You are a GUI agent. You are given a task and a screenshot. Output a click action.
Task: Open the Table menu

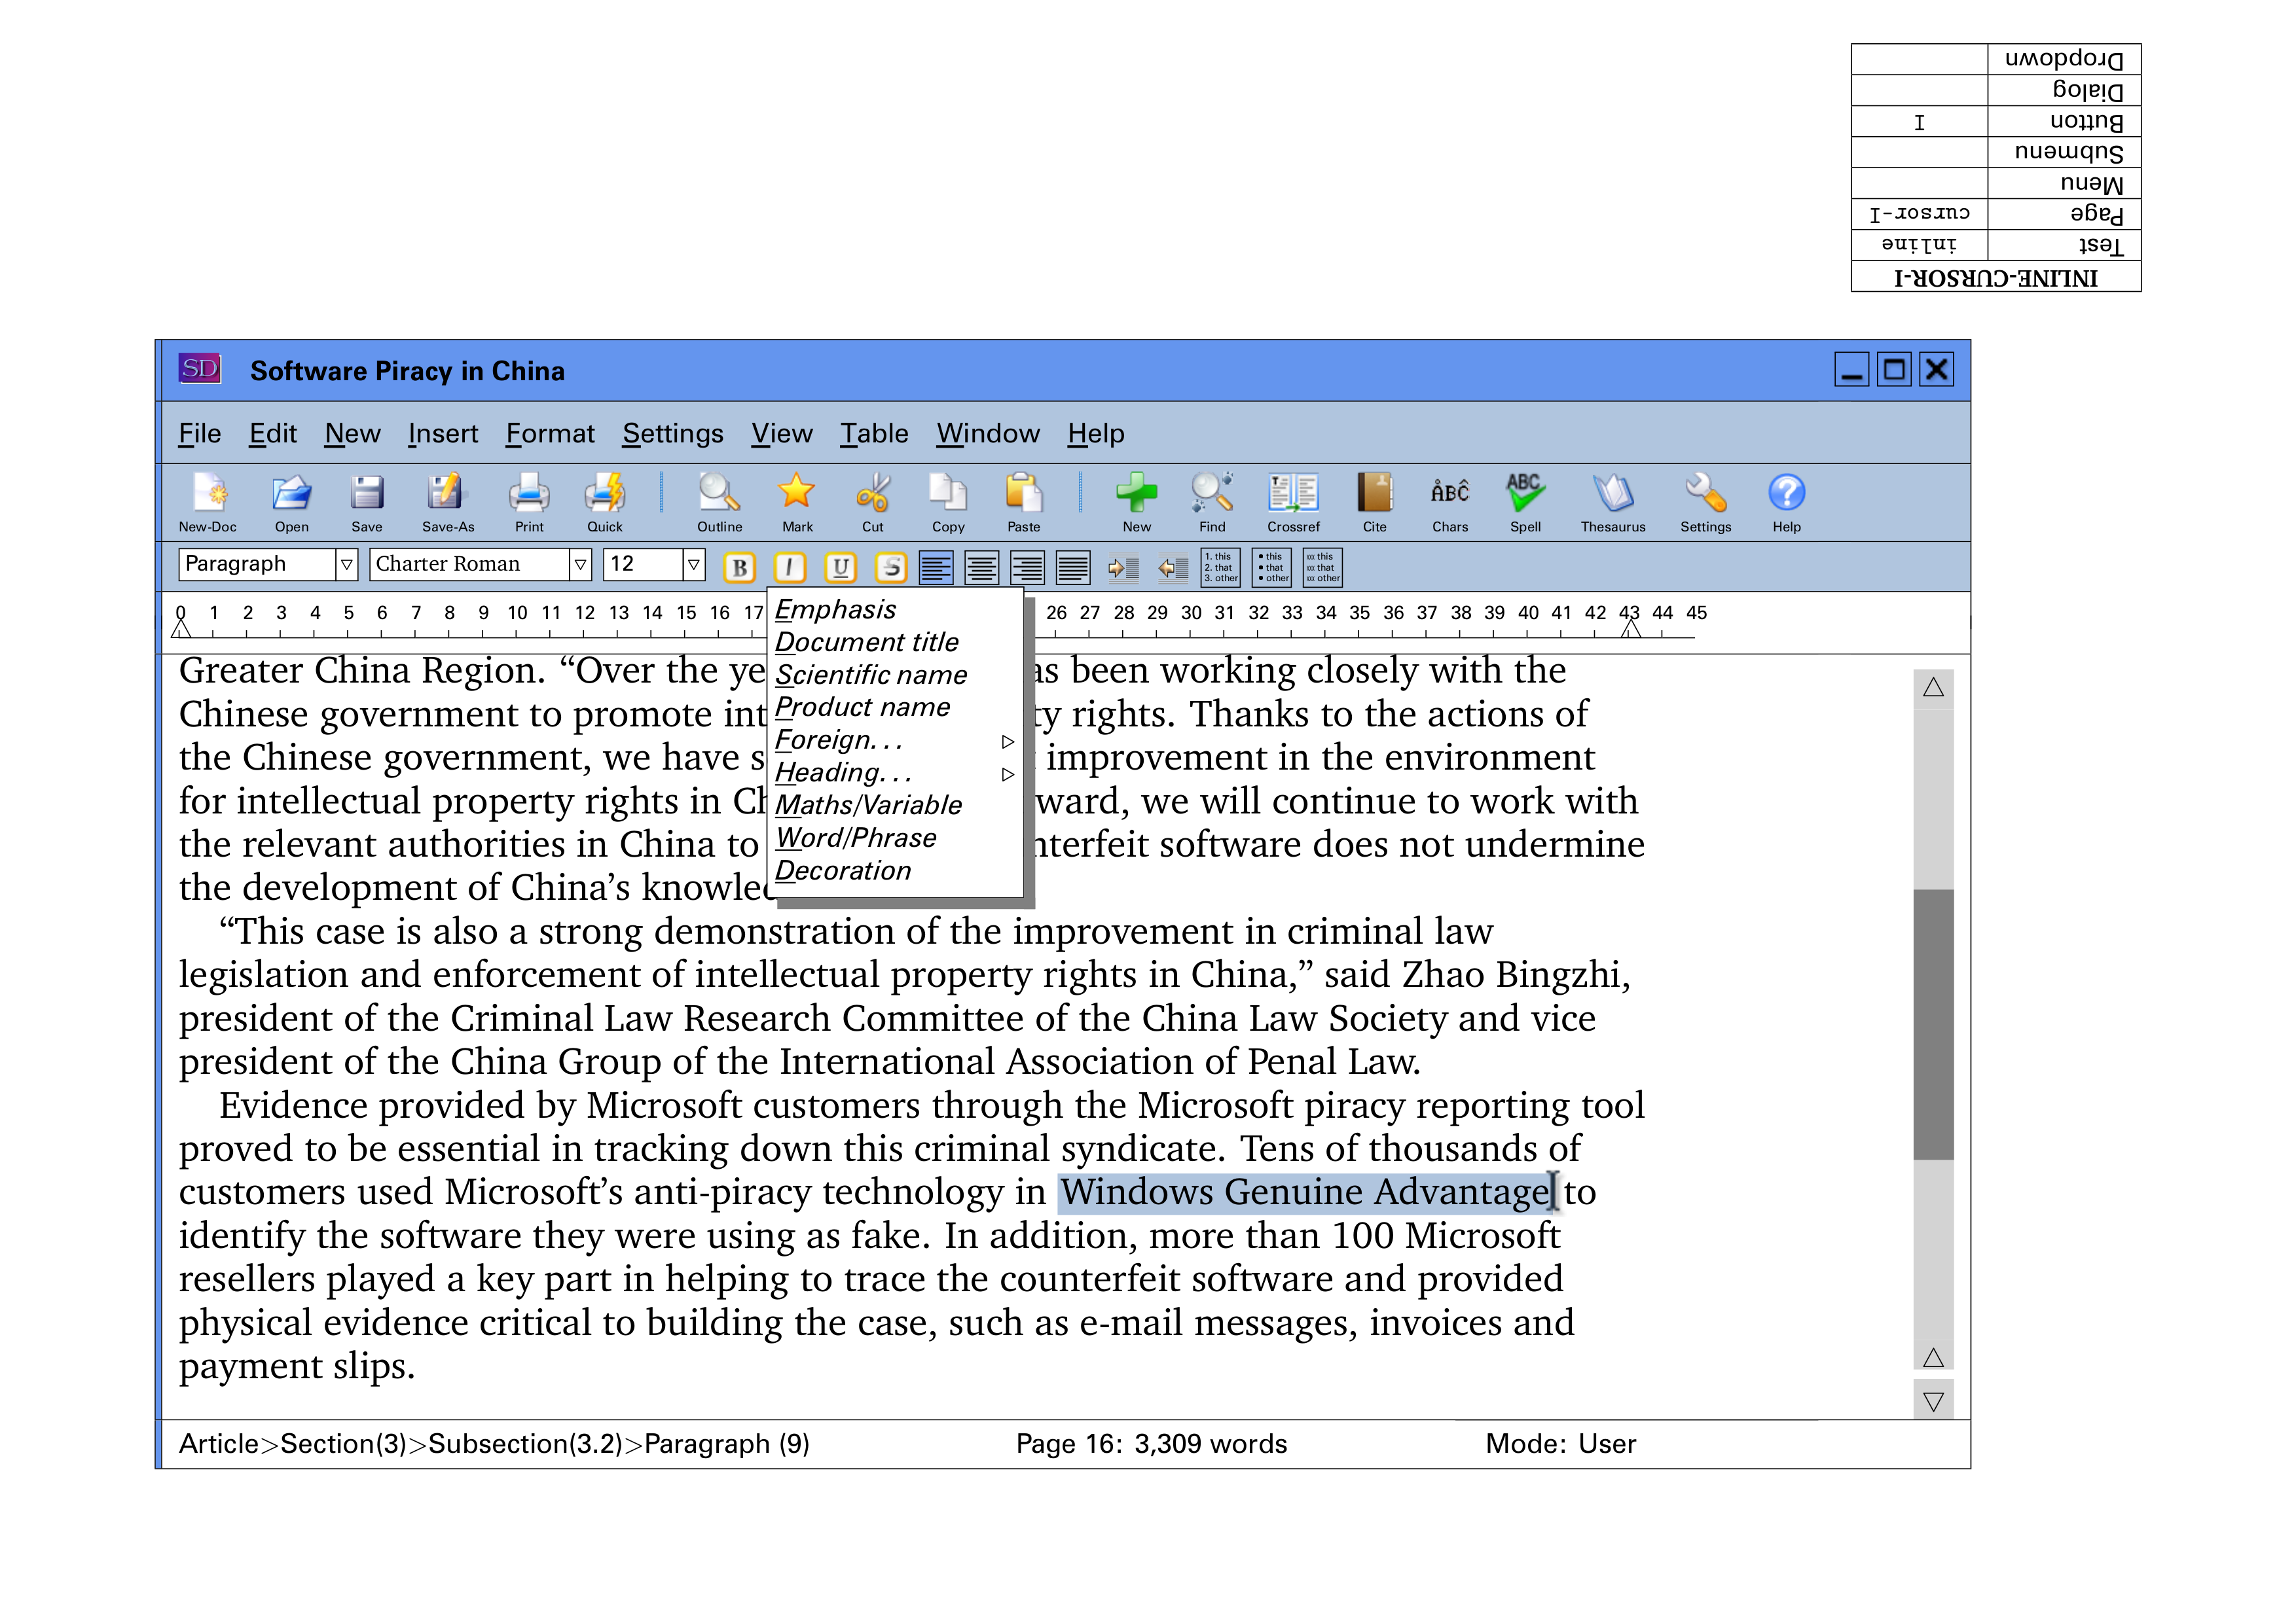click(x=874, y=434)
